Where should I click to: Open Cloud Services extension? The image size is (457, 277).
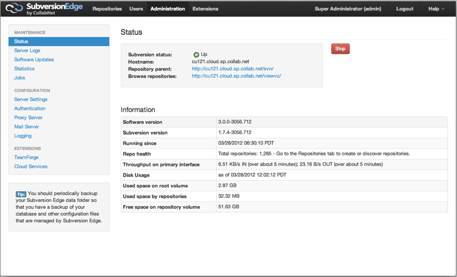pos(30,166)
